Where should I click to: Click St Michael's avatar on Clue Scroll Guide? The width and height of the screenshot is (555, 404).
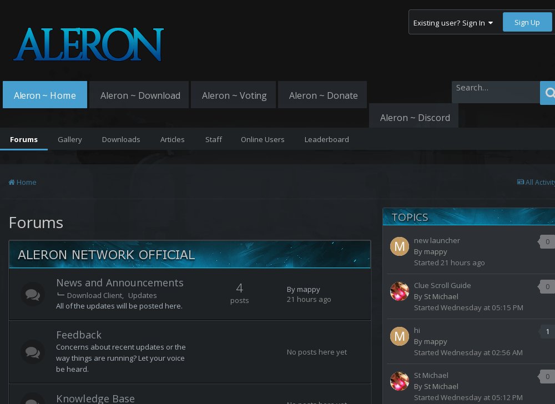click(400, 291)
